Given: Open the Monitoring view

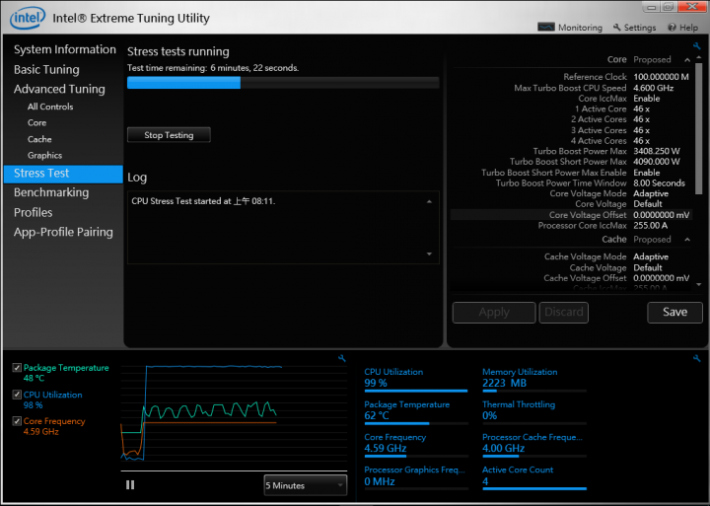Looking at the screenshot, I should (570, 28).
